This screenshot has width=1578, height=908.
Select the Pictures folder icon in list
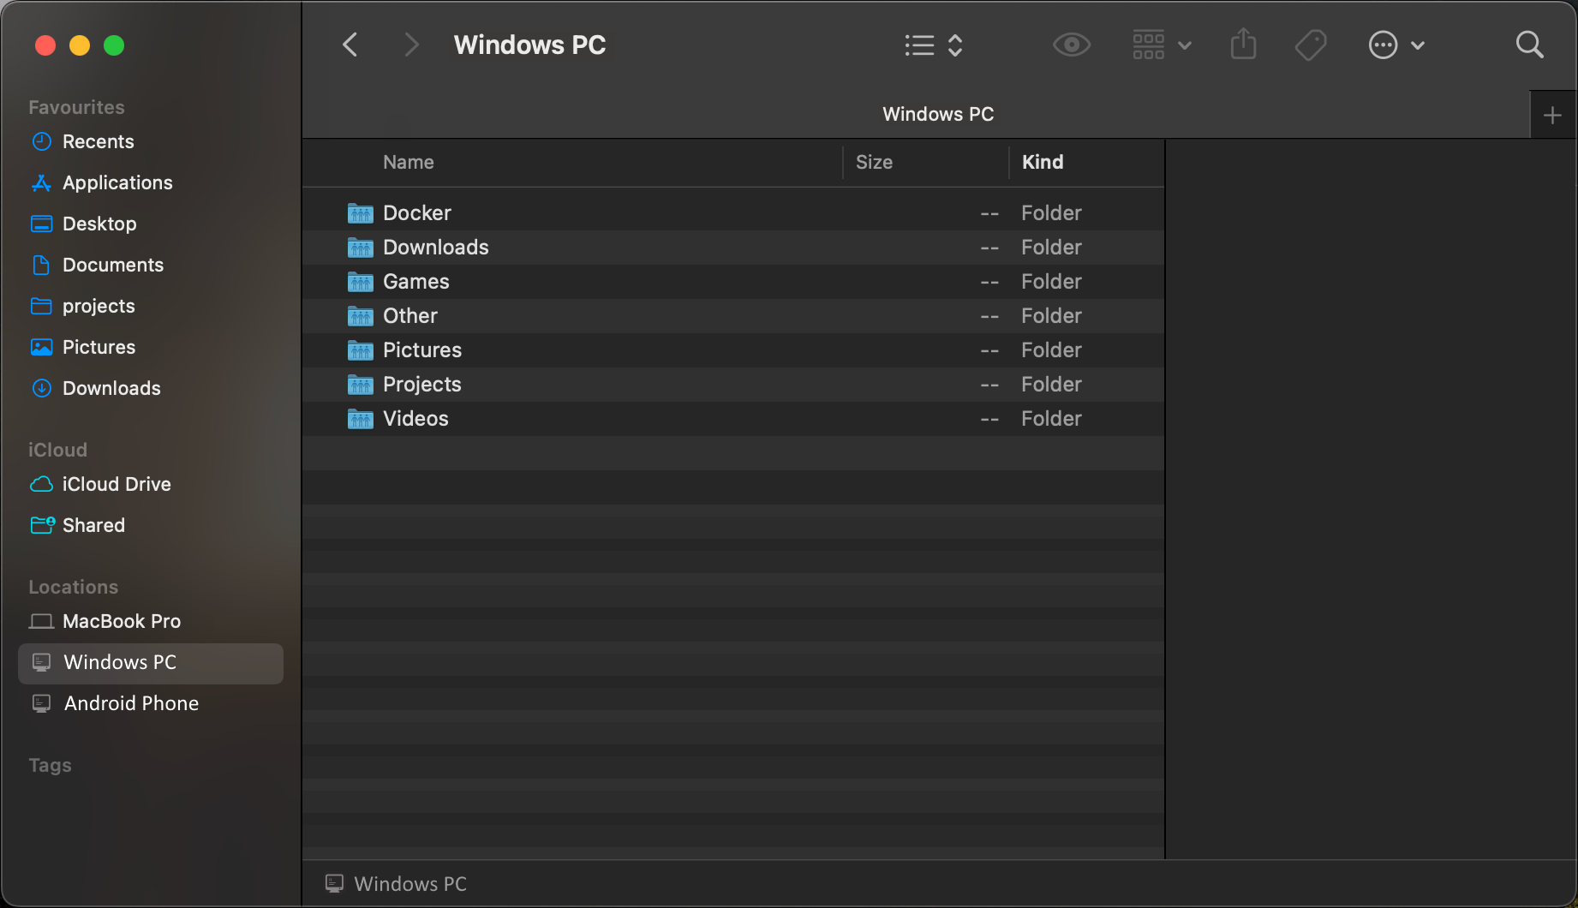(360, 350)
